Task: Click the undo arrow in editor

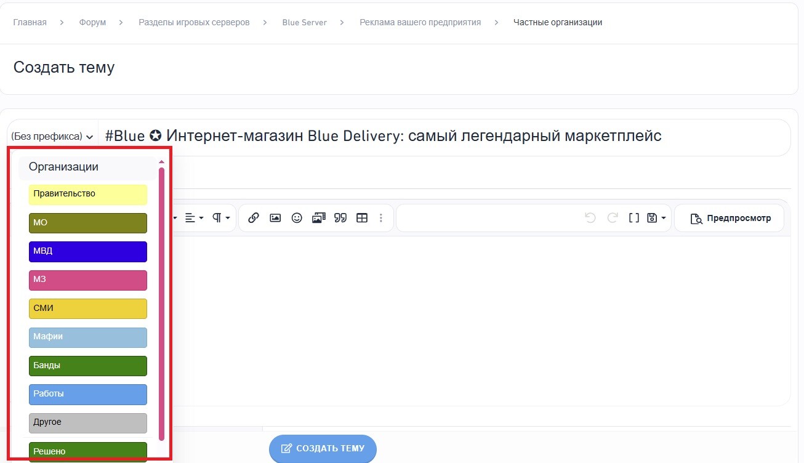Action: click(x=590, y=218)
